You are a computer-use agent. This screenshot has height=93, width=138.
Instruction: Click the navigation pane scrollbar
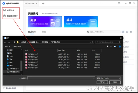pos(21,66)
